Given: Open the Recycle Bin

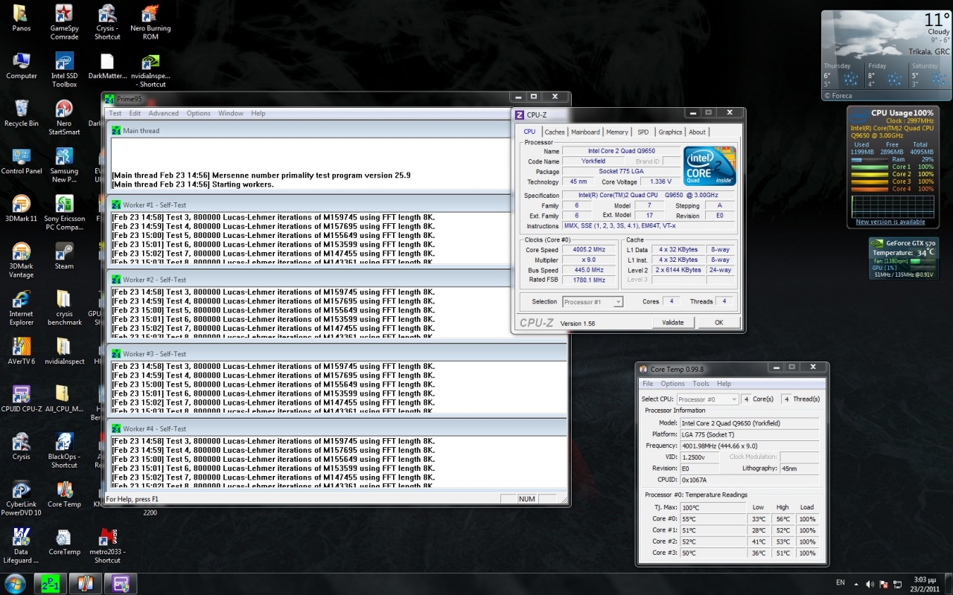Looking at the screenshot, I should 22,113.
